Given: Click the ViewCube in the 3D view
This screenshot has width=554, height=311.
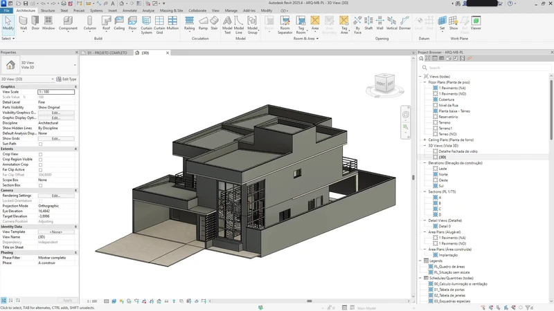Looking at the screenshot, I should (x=385, y=83).
